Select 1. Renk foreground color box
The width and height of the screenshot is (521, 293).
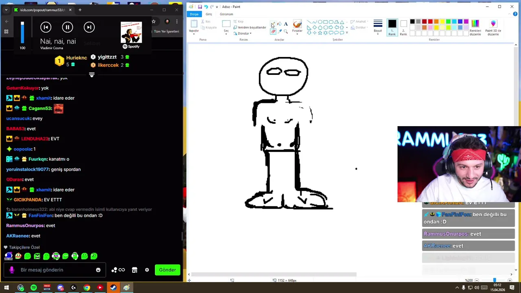coord(392,28)
